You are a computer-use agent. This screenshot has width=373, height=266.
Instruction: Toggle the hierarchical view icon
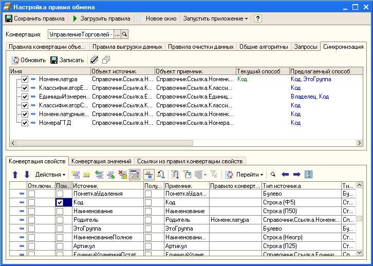[x=149, y=175]
